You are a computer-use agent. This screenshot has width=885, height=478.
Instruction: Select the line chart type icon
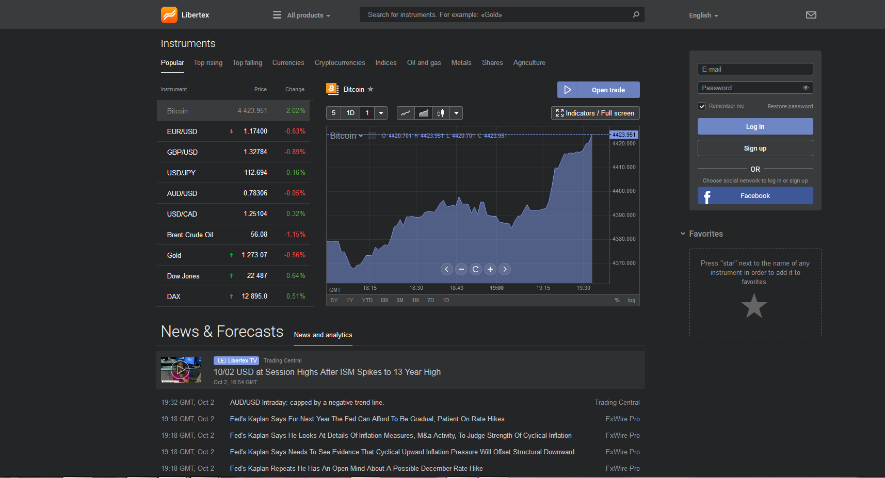click(406, 113)
